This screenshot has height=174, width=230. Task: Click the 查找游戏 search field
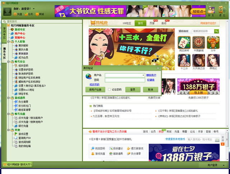pos(42,22)
